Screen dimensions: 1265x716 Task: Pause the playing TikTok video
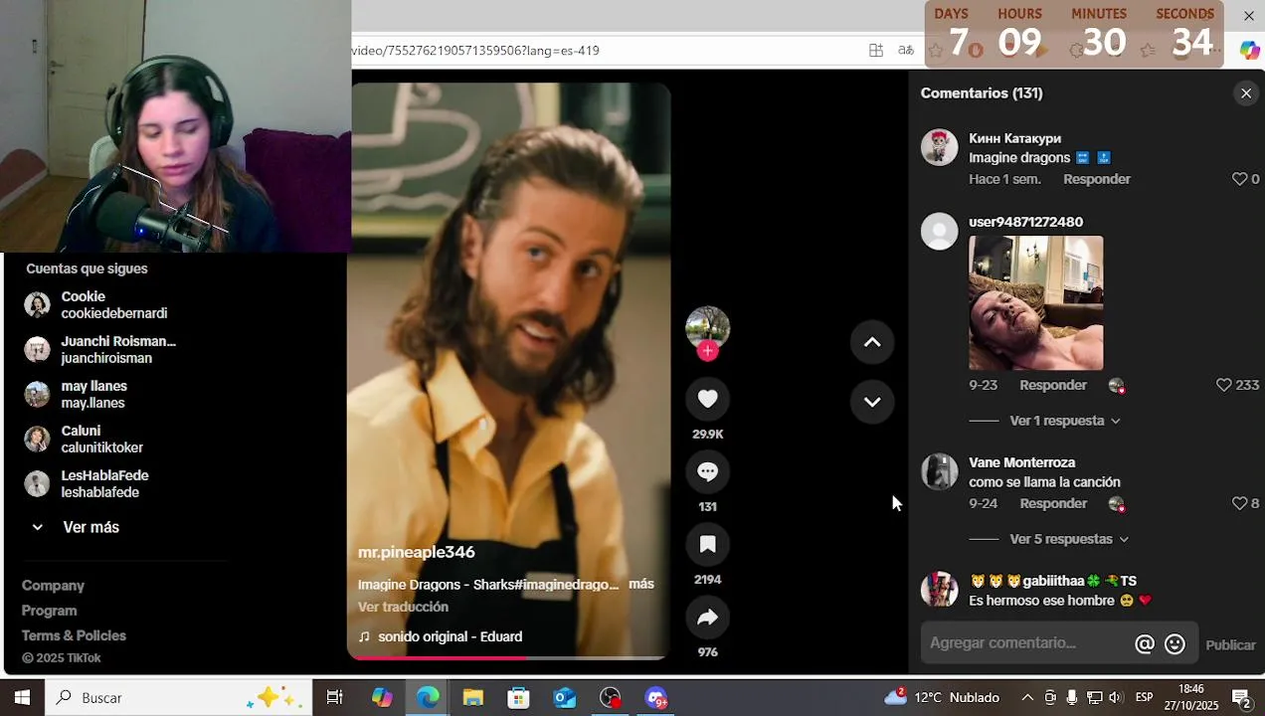[x=508, y=368]
